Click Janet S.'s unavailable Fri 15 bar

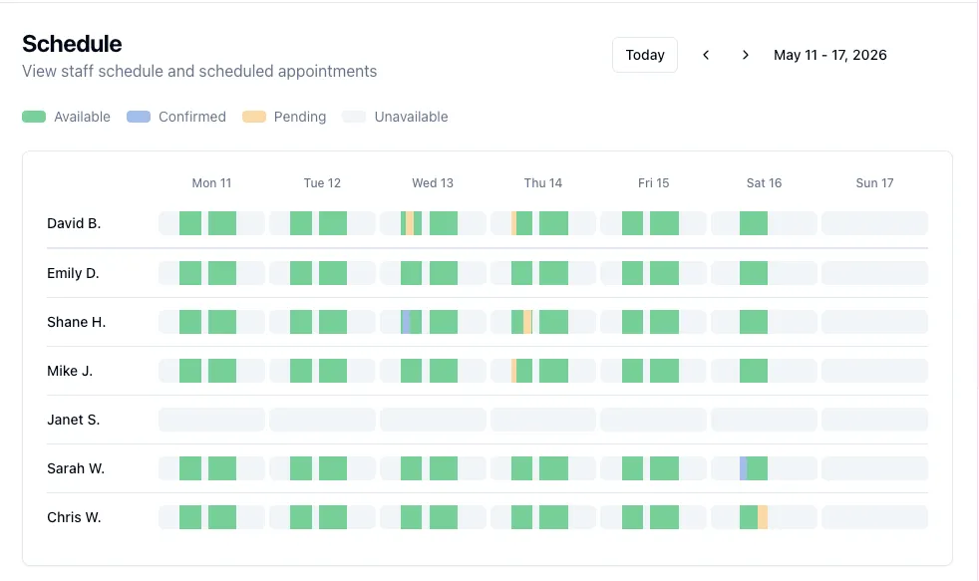pyautogui.click(x=654, y=420)
